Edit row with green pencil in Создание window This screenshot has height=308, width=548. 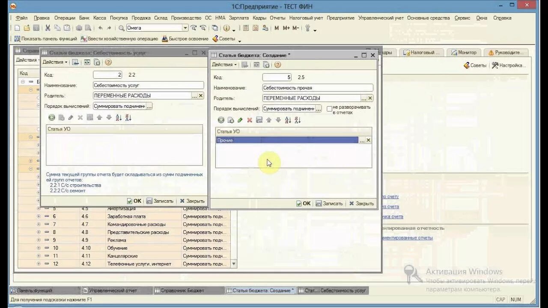tap(240, 120)
